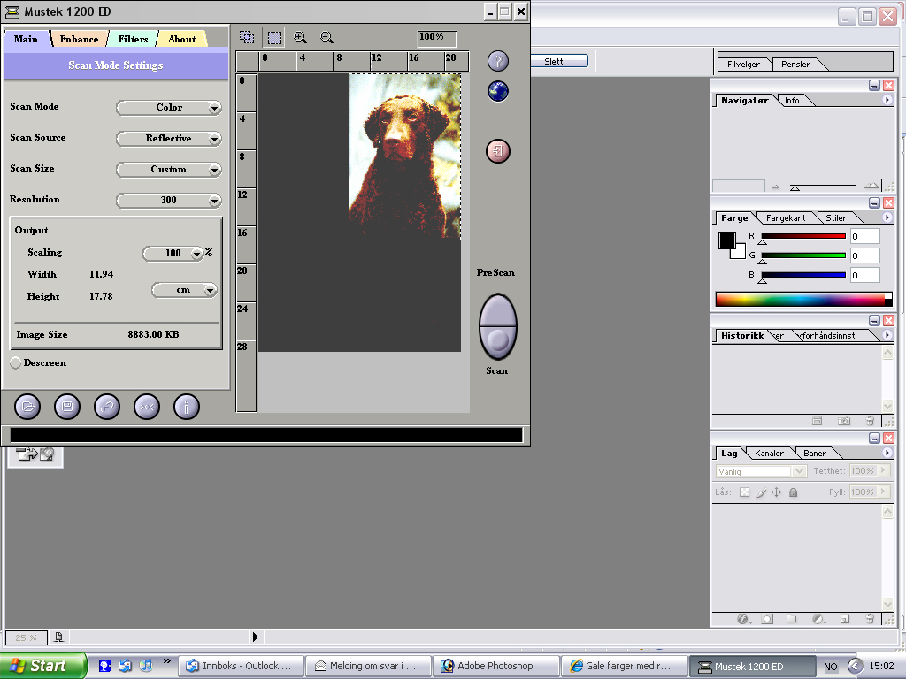
Task: Click the zoom percent field showing 25 %
Action: [x=26, y=637]
